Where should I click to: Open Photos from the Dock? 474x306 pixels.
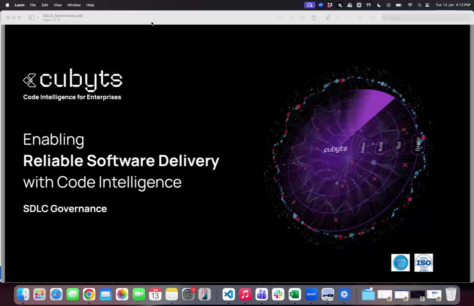pos(122,294)
